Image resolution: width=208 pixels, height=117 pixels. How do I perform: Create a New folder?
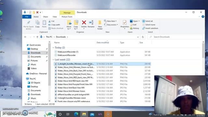[100, 25]
